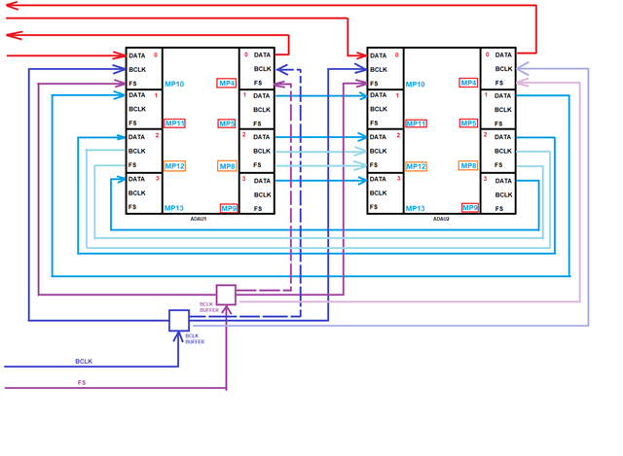Select the purple FS buffer box

click(226, 295)
